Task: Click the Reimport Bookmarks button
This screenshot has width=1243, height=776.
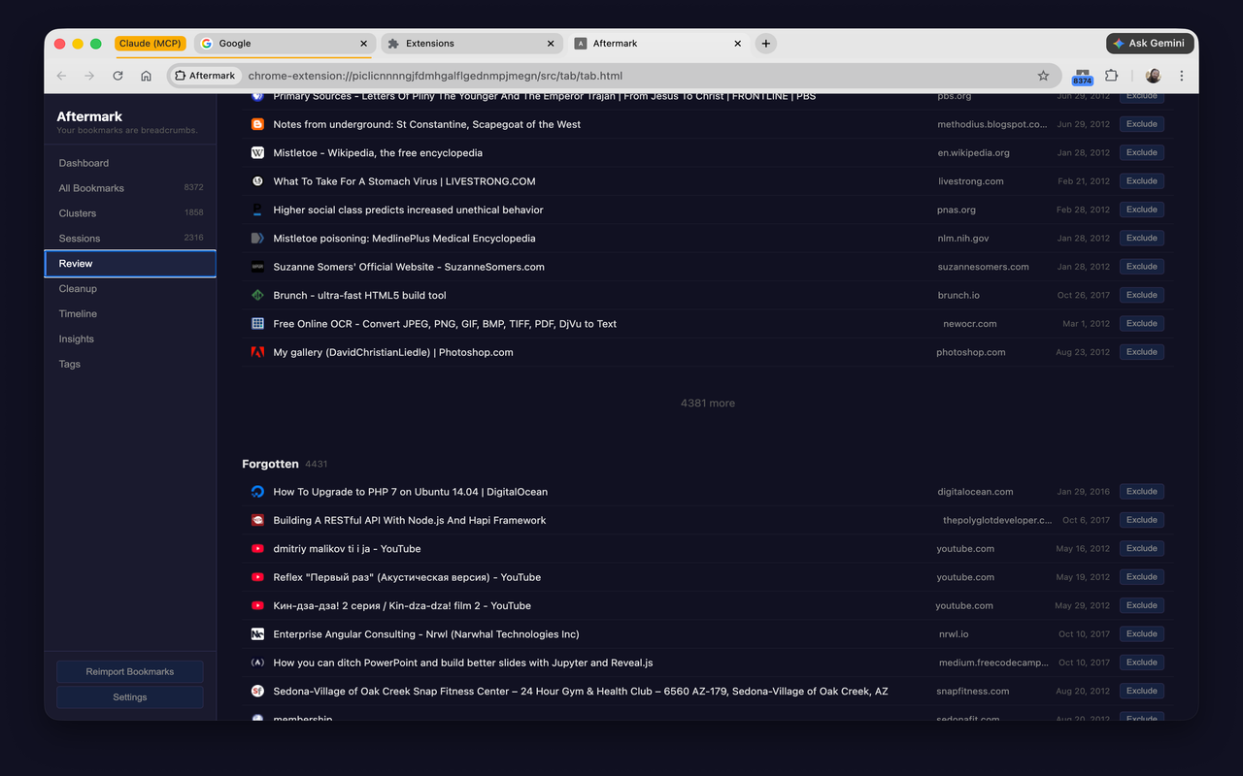Action: coord(130,671)
